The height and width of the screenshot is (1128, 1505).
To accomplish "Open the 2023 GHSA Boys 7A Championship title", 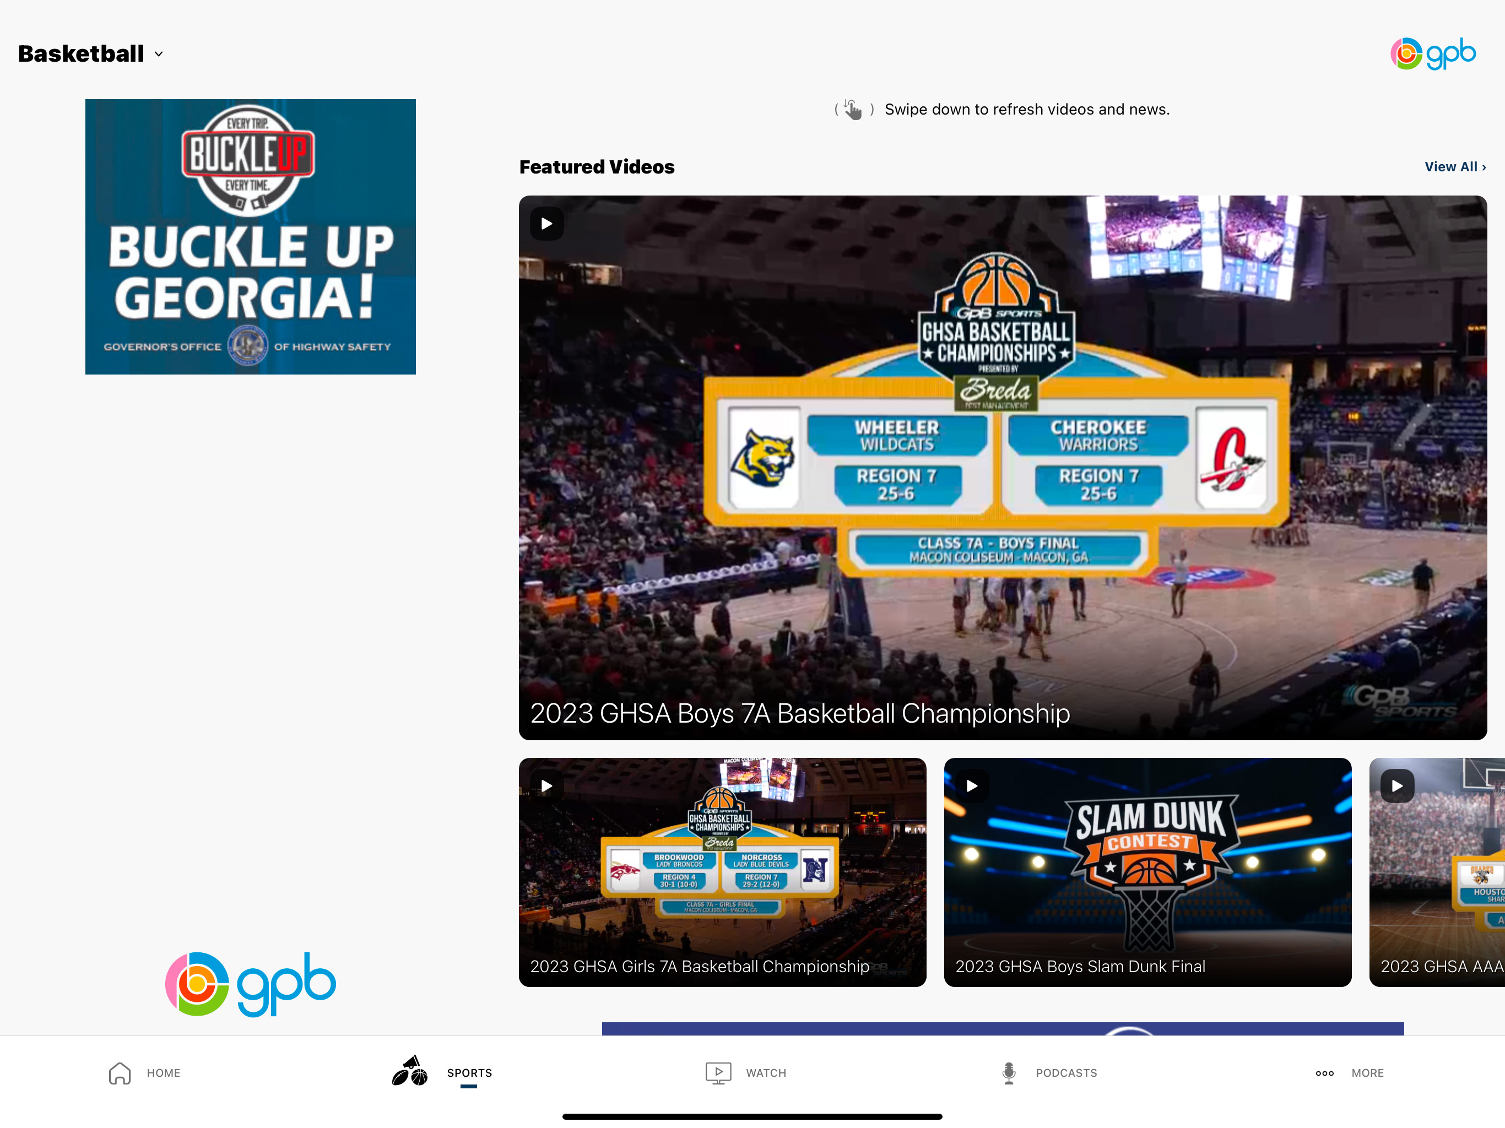I will tap(799, 713).
